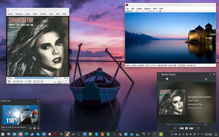Image resolution: width=219 pixels, height=137 pixels.
Task: Click 2560 x 1440 x 24 BPP status text
Action: [134, 65]
